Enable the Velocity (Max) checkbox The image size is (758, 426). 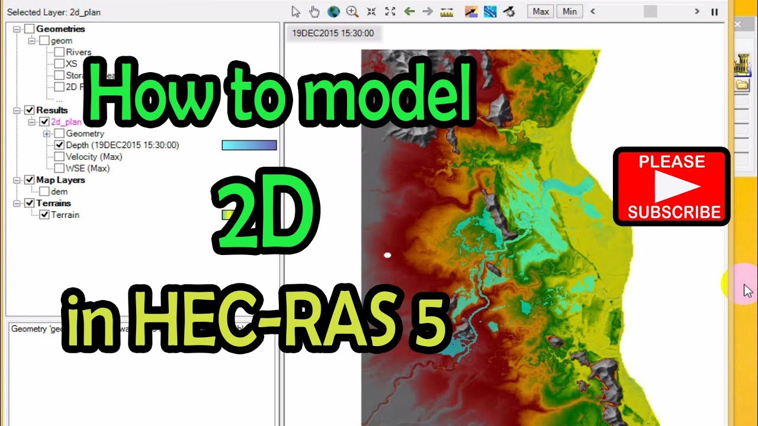(59, 157)
